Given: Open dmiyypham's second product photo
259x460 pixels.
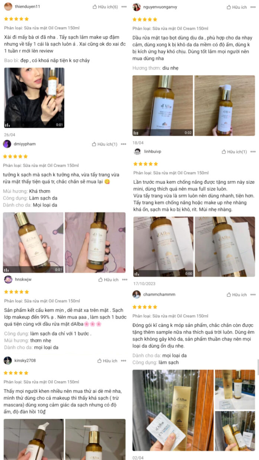Looking at the screenshot, I should [x=95, y=242].
